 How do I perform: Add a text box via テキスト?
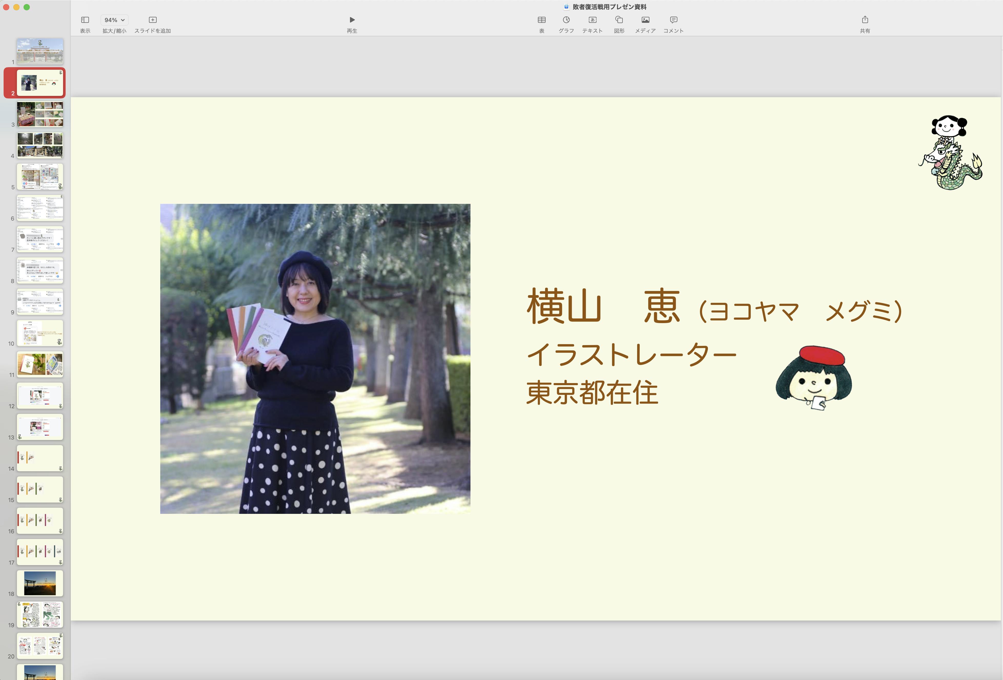pyautogui.click(x=592, y=20)
